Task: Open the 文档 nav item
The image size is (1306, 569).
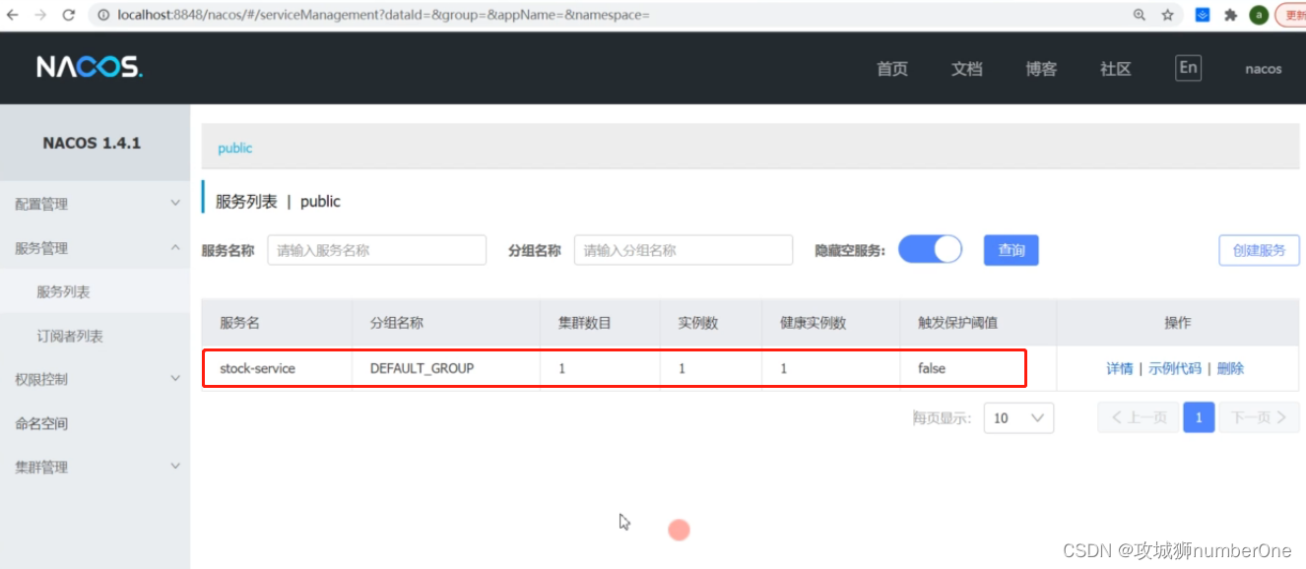Action: (967, 69)
